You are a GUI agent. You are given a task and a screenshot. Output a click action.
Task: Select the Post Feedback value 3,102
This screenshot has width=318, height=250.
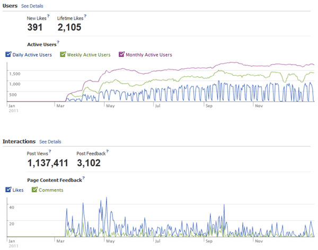click(x=88, y=163)
